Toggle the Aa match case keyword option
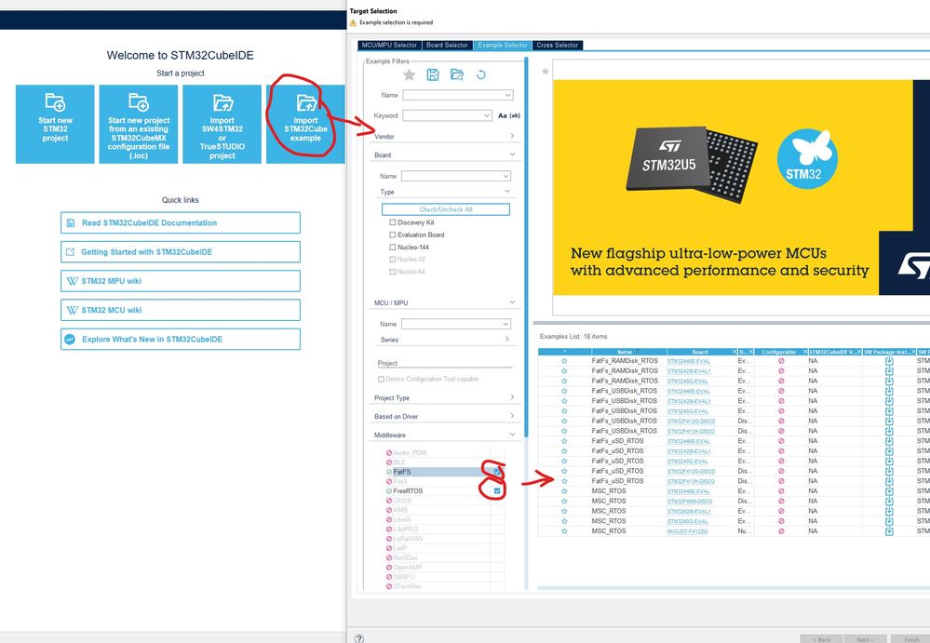The image size is (930, 643). (x=503, y=115)
